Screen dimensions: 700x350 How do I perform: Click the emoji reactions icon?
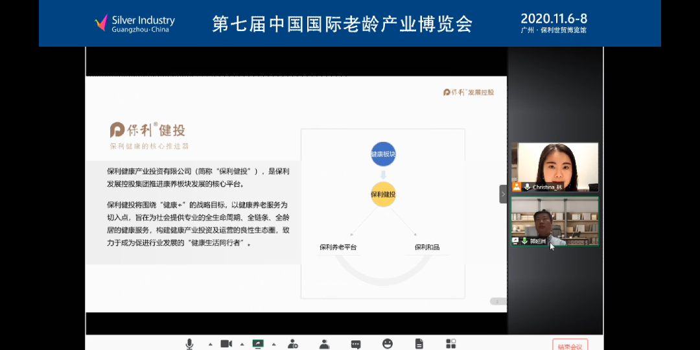(x=388, y=344)
